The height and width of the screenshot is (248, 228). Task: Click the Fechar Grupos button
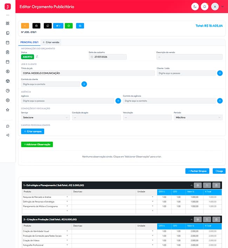pos(197,171)
